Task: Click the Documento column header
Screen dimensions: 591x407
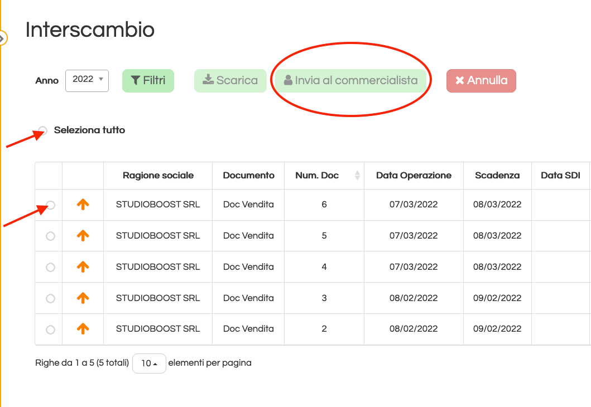Action: tap(249, 176)
